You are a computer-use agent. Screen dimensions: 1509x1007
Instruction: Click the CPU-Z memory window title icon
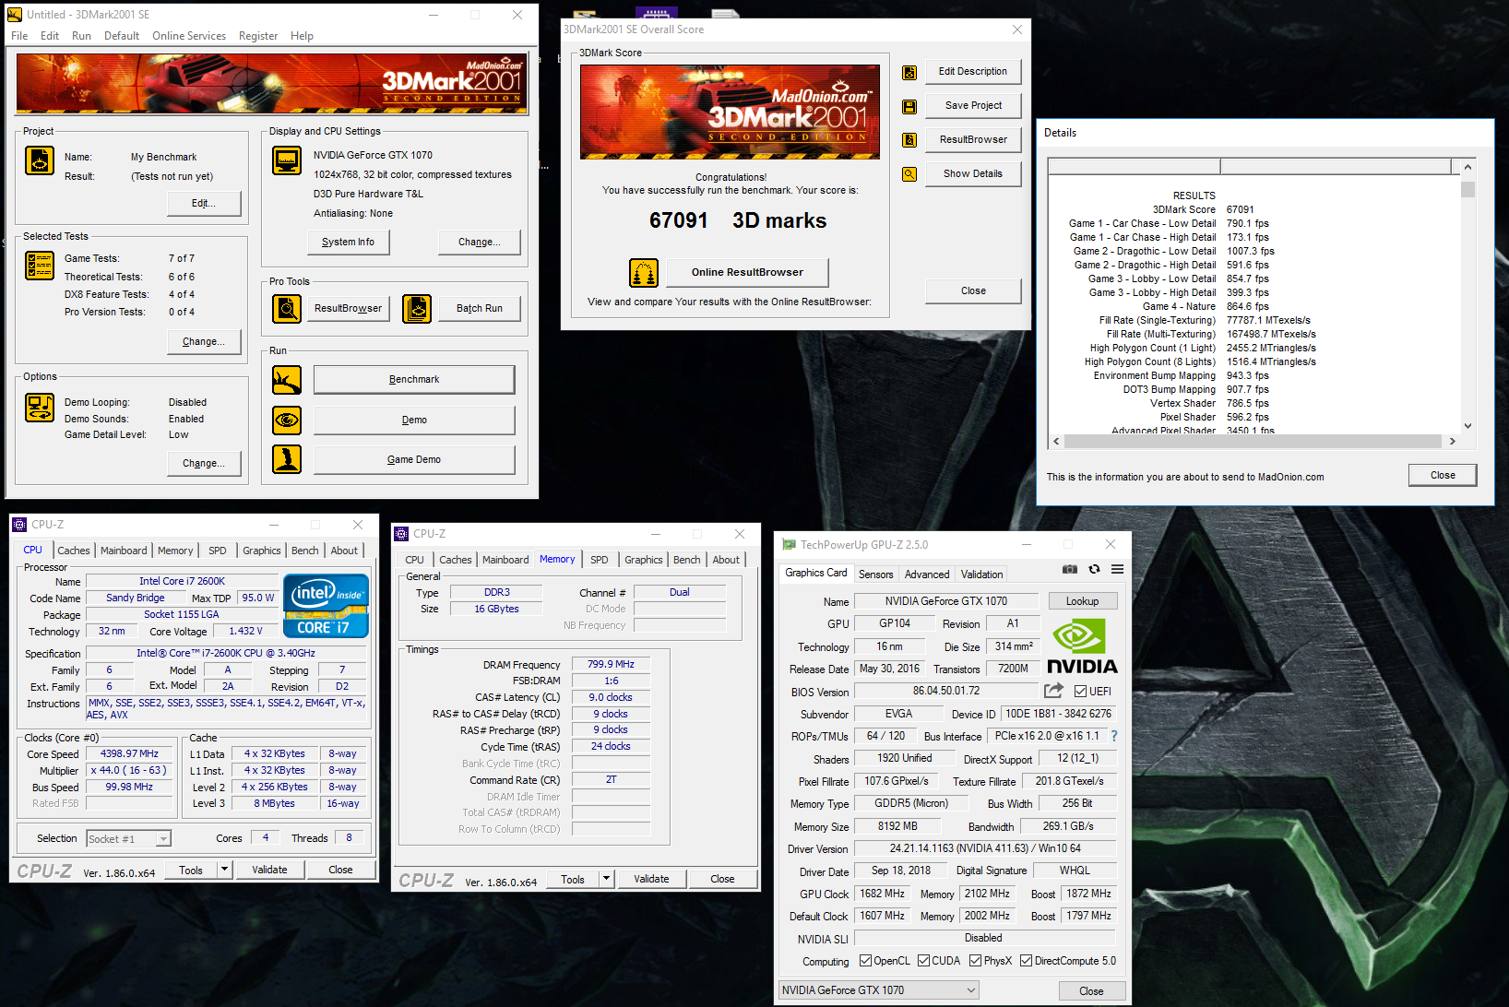401,533
